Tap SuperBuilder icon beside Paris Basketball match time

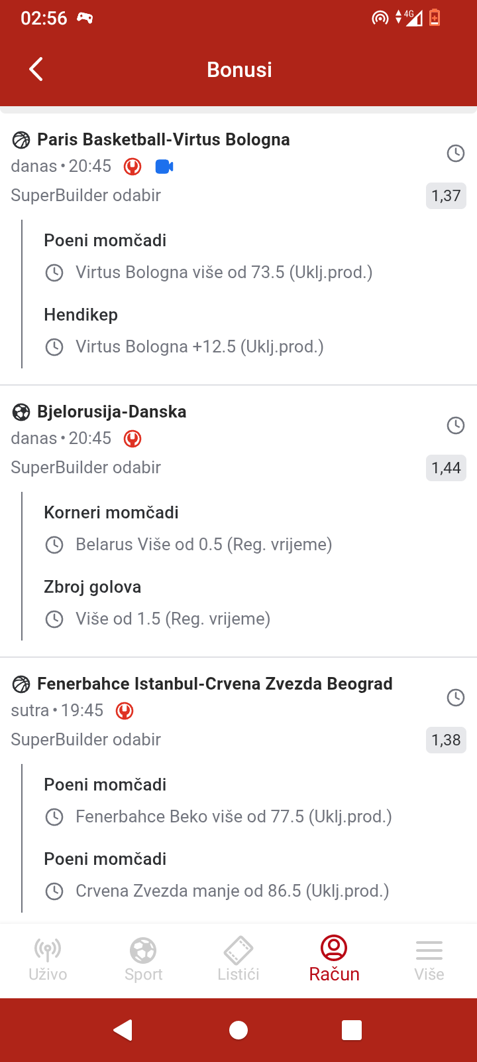pyautogui.click(x=132, y=166)
